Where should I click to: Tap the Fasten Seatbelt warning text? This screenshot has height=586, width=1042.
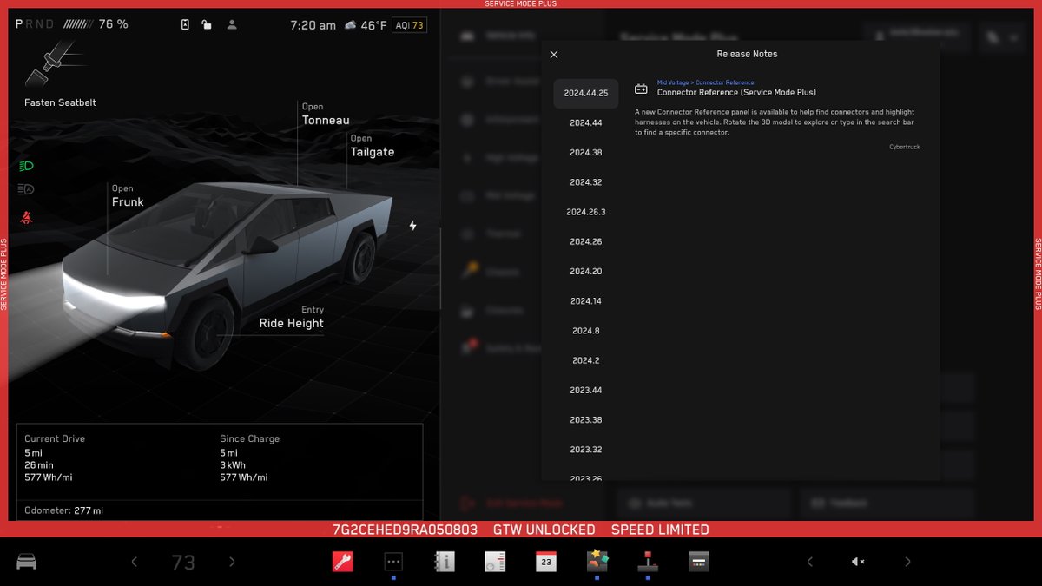pos(60,102)
